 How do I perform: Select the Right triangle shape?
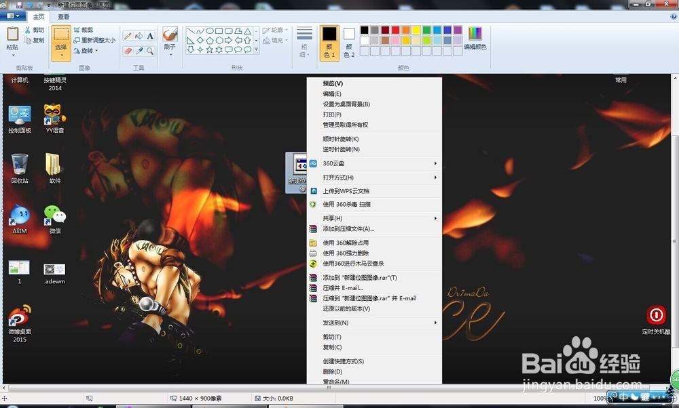click(191, 41)
